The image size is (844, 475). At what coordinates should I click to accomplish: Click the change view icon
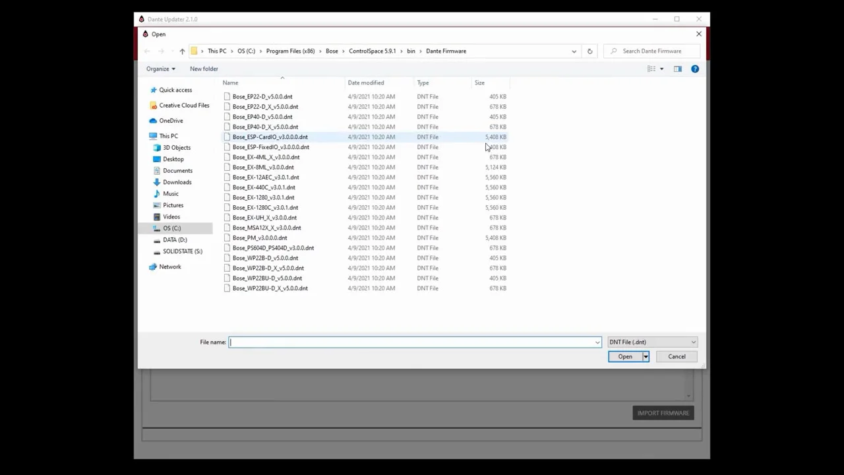tap(651, 69)
